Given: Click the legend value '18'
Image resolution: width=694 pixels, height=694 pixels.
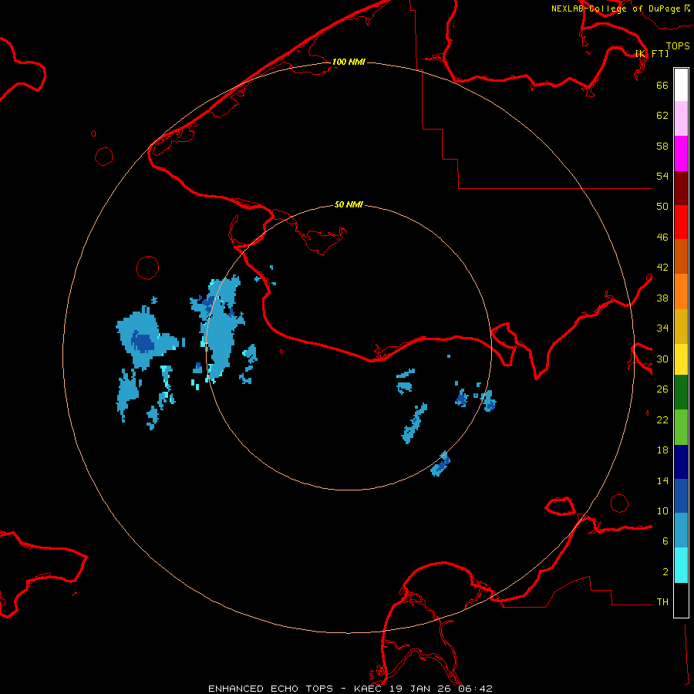Looking at the screenshot, I should coord(662,450).
